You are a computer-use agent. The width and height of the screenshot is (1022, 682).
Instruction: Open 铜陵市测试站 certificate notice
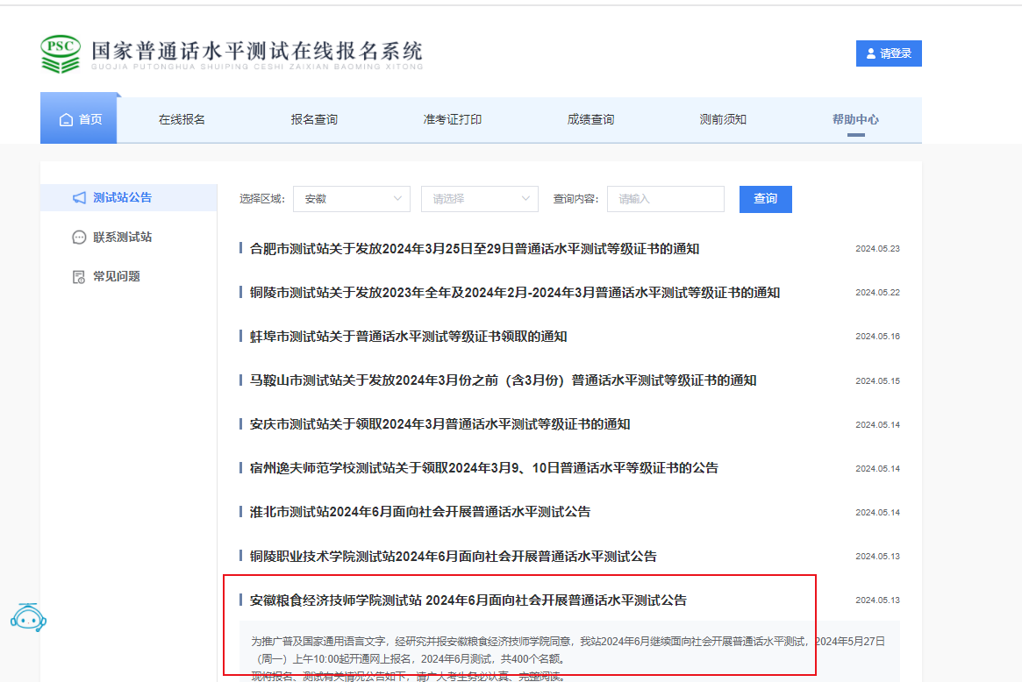[x=515, y=293]
